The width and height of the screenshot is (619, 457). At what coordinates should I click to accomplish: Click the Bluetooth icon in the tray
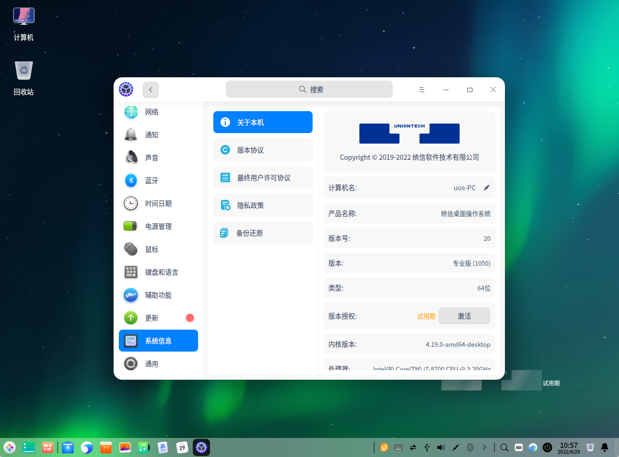[x=470, y=447]
